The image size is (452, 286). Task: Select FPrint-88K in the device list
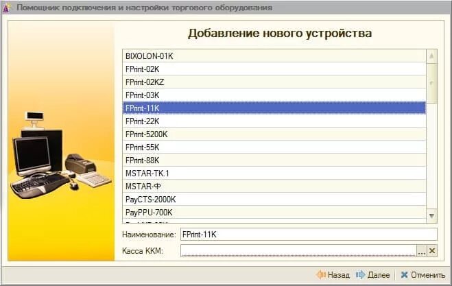[x=274, y=160]
